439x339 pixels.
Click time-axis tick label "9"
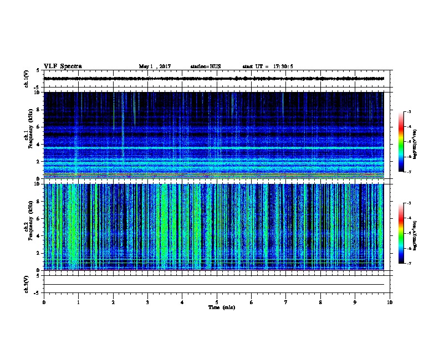pos(355,302)
